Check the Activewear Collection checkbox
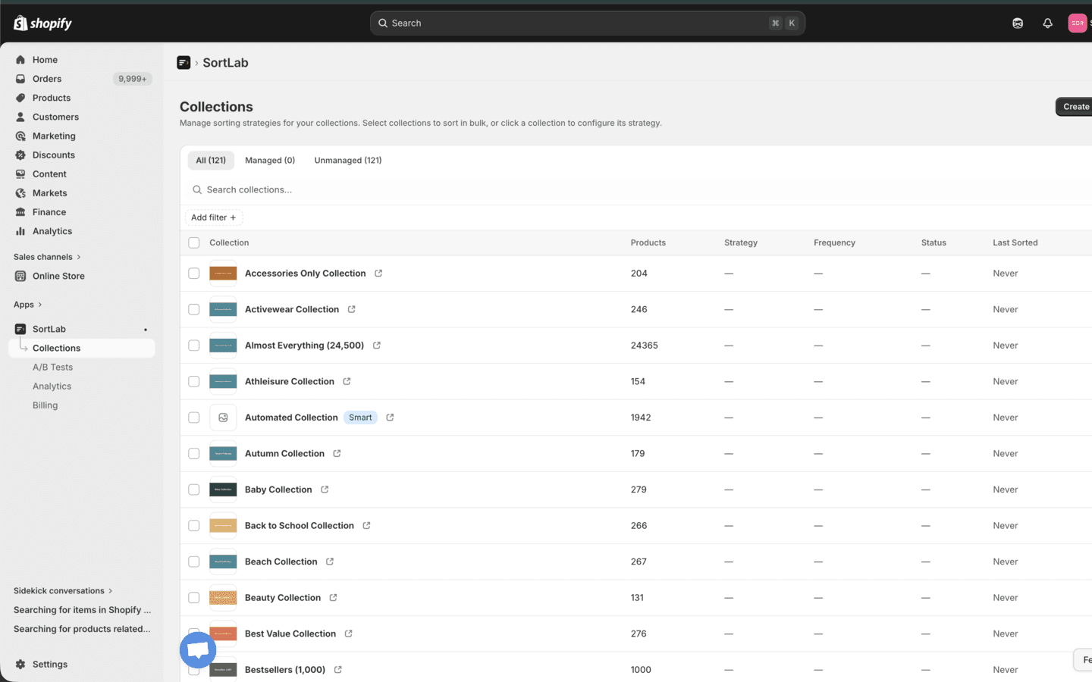1092x682 pixels. click(194, 309)
